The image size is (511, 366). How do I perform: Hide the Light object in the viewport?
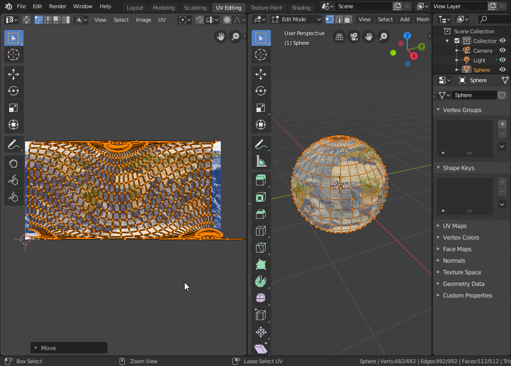tap(502, 60)
